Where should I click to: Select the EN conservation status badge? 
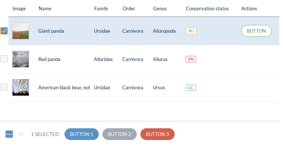[x=191, y=59]
